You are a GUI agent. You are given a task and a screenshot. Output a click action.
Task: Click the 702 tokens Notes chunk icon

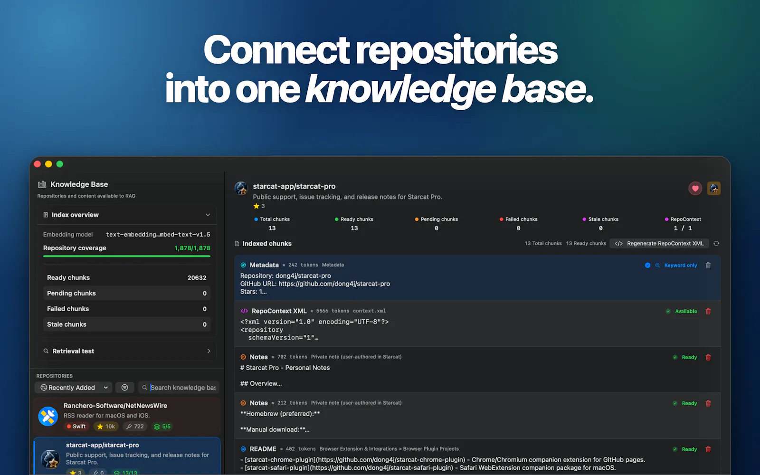pos(243,357)
